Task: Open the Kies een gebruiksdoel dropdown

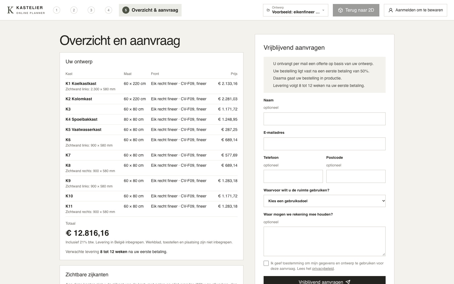Action: point(324,201)
